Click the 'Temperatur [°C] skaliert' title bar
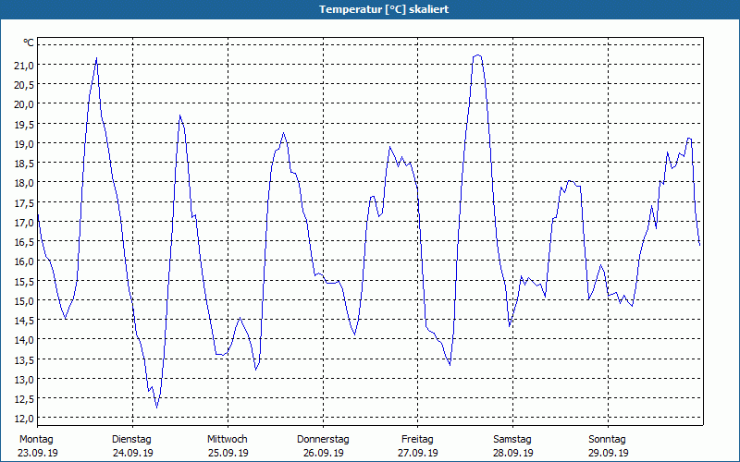740x462 pixels. [370, 9]
